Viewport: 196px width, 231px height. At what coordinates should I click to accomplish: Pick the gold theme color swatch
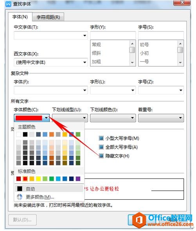[65, 134]
